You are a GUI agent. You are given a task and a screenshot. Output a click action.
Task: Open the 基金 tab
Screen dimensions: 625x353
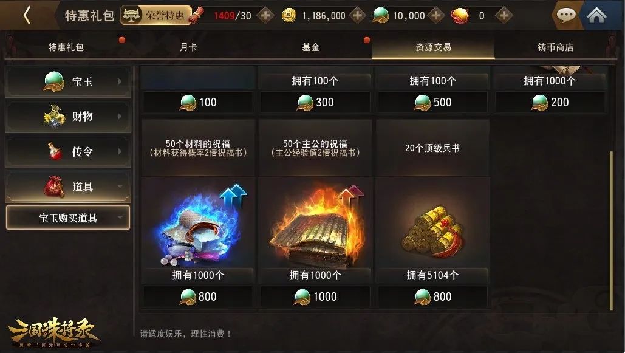tap(310, 47)
